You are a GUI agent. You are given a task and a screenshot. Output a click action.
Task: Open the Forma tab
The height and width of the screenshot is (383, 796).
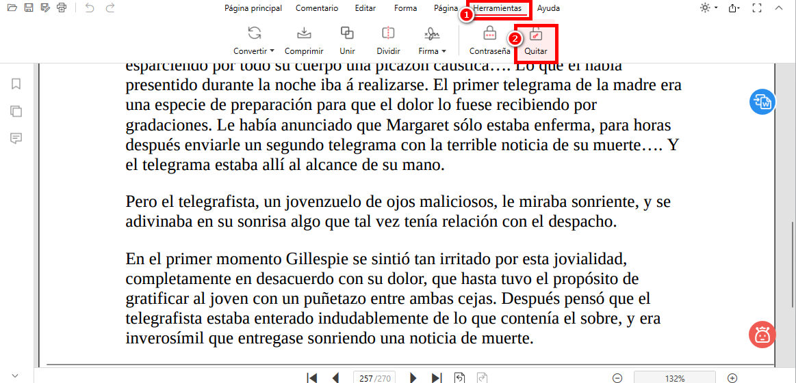405,8
